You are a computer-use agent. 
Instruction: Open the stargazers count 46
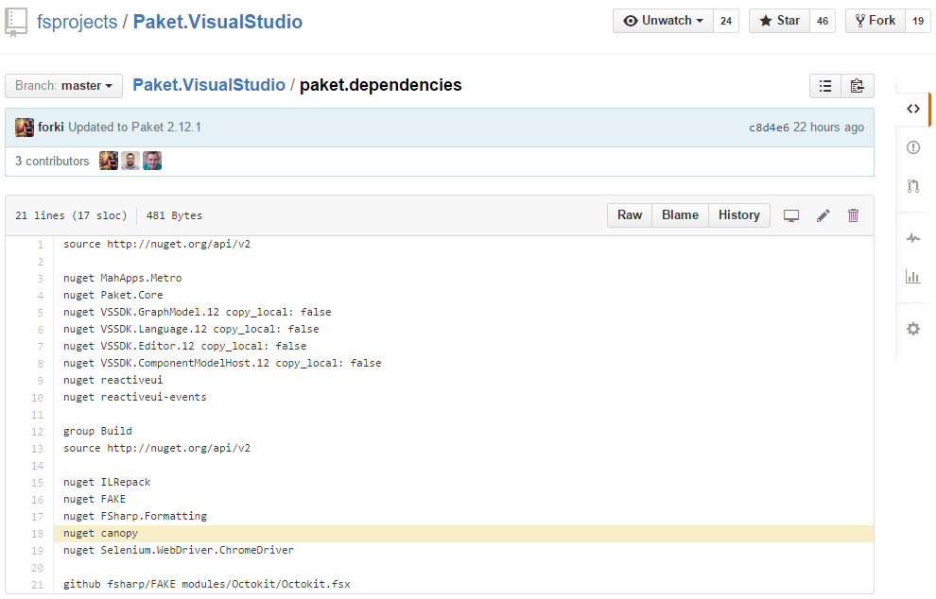(x=823, y=21)
